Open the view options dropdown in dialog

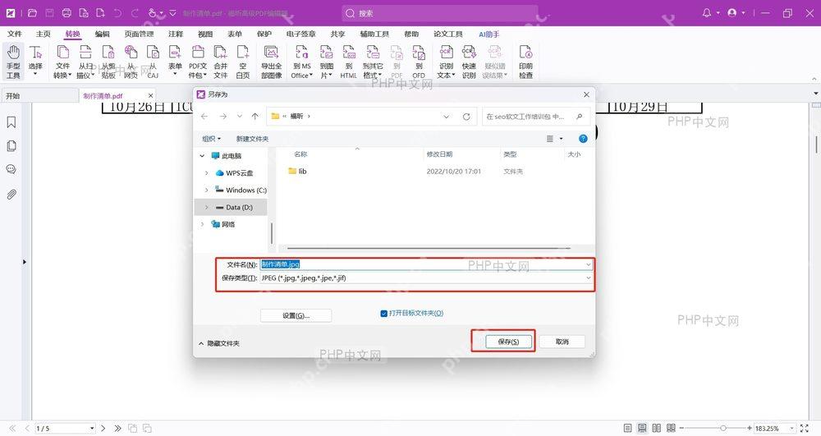click(x=562, y=139)
